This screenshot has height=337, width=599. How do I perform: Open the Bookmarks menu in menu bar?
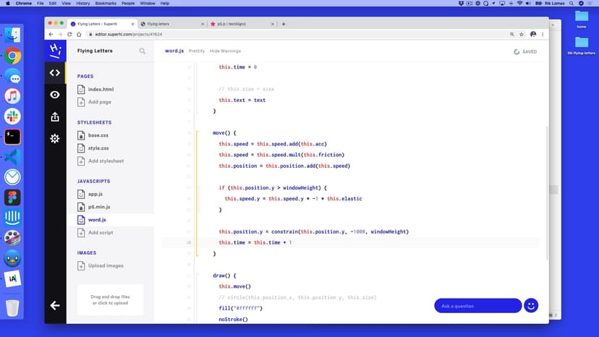pos(105,4)
